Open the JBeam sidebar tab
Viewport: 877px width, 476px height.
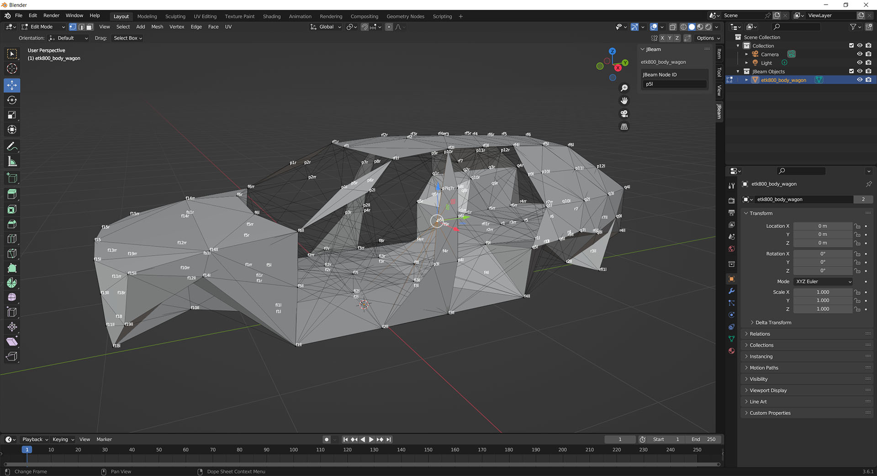point(719,111)
